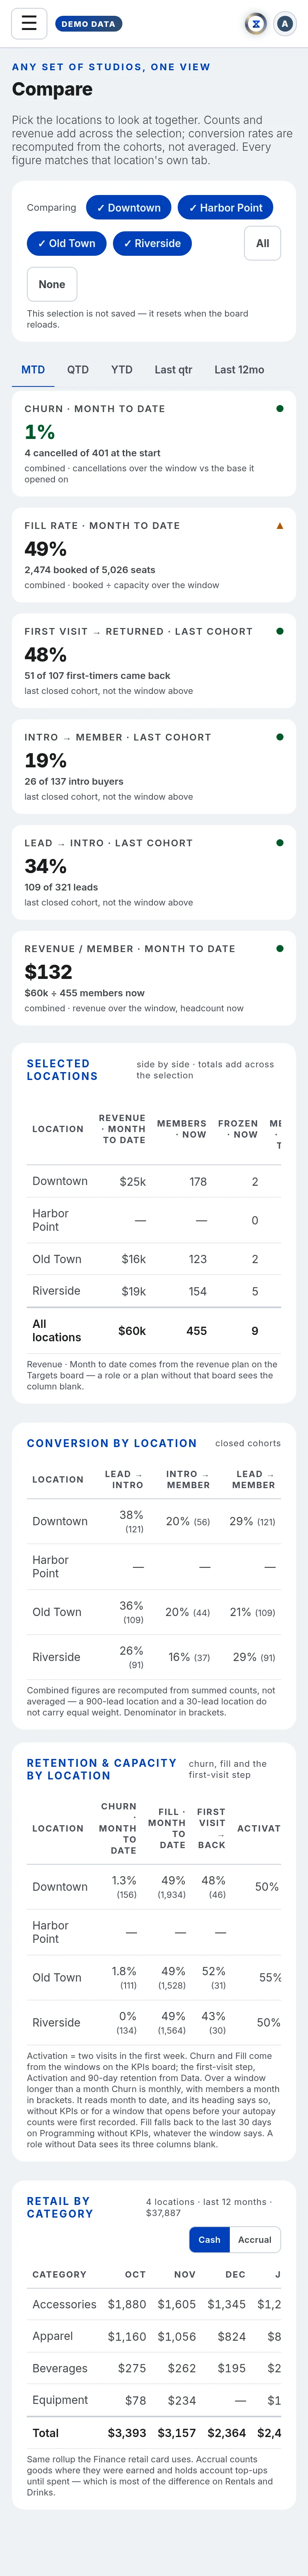The image size is (308, 2576).
Task: Click Riverside row in Selected Locations table
Action: 154,1291
